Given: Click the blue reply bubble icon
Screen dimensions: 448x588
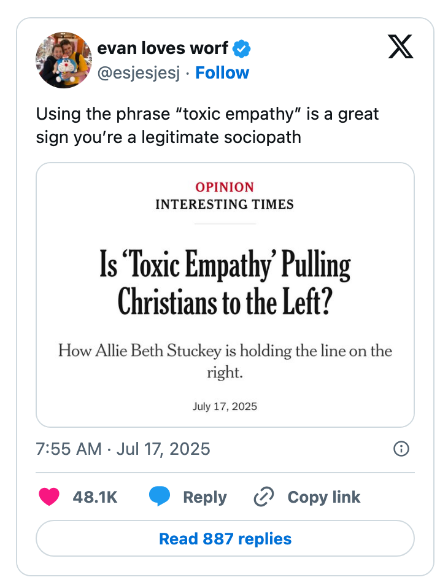Looking at the screenshot, I should [x=160, y=497].
